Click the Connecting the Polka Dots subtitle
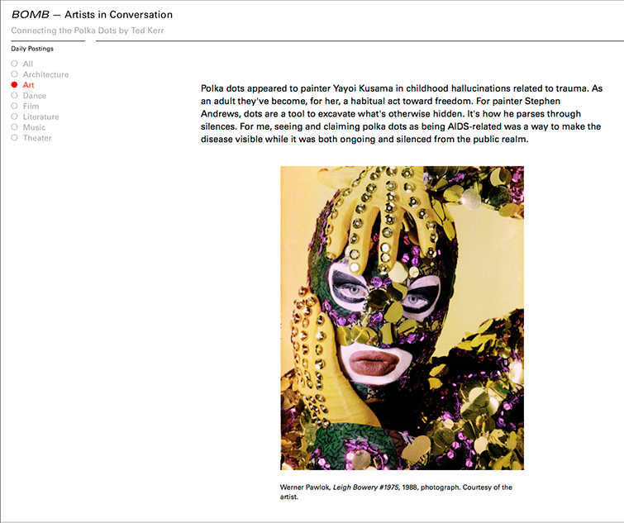 pos(88,31)
